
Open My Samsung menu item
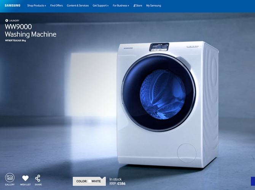pyautogui.click(x=153, y=6)
